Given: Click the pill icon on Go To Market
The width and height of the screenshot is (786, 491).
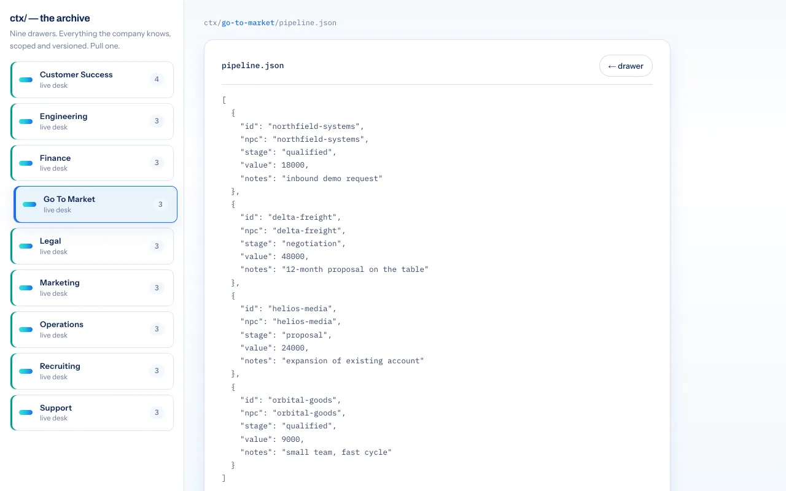Looking at the screenshot, I should (29, 204).
